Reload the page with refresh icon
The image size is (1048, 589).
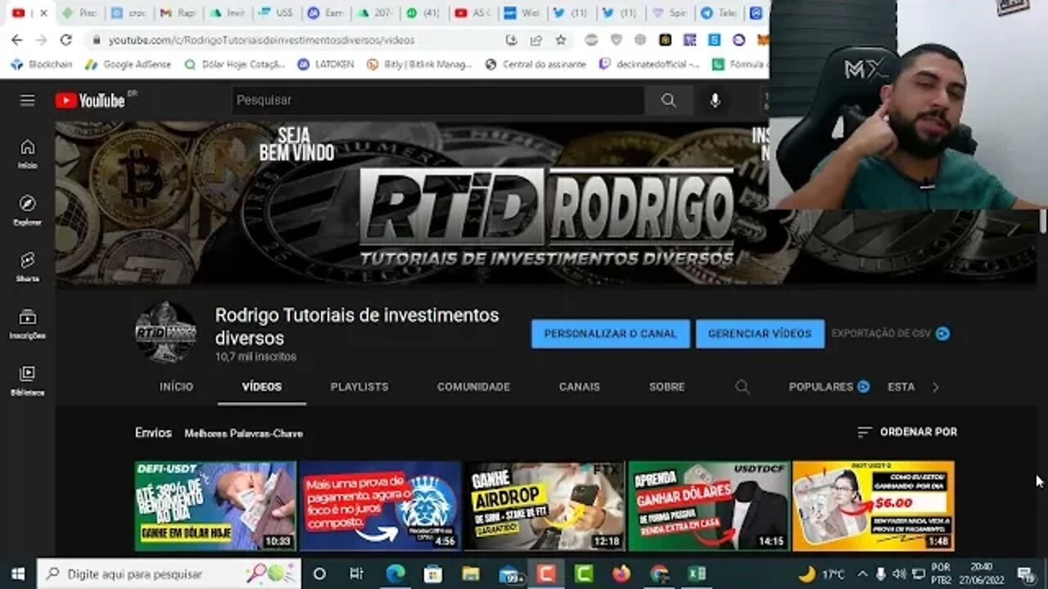(66, 39)
